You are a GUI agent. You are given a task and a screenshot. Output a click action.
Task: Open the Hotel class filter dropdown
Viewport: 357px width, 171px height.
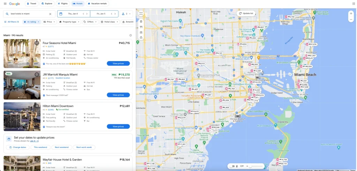pos(109,22)
